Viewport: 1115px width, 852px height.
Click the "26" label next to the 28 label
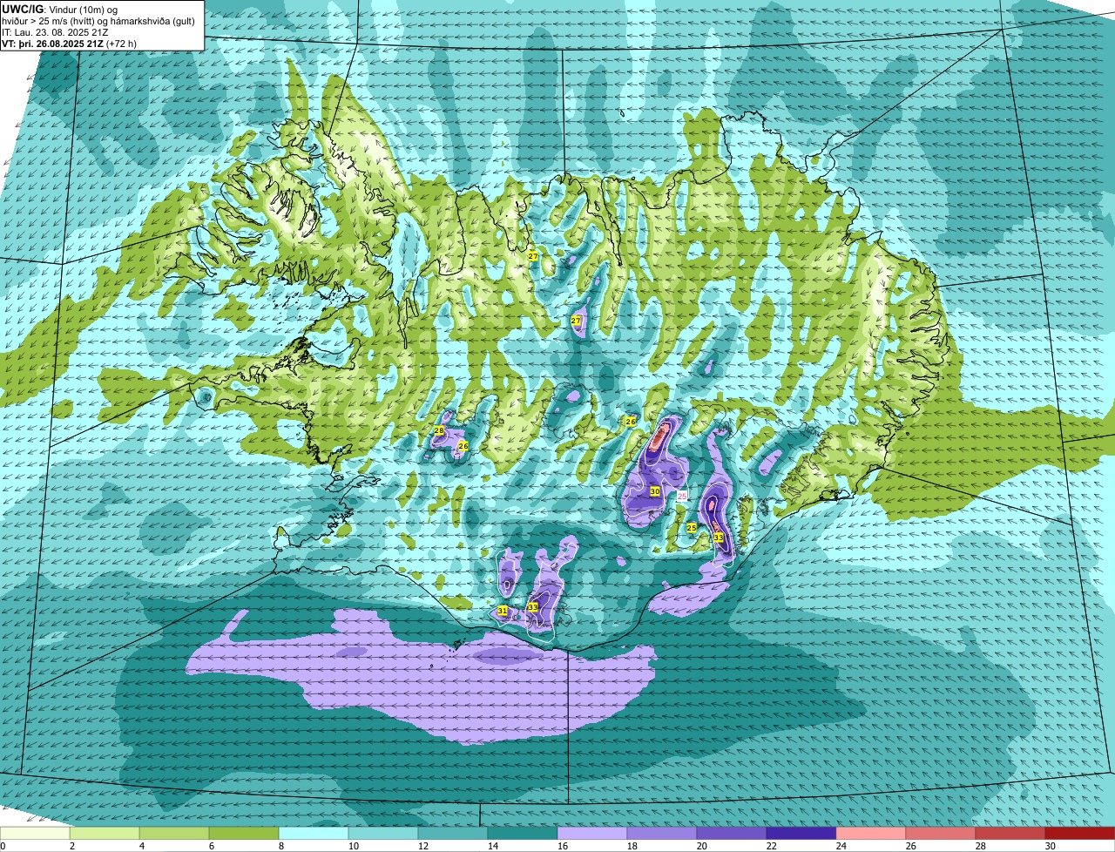point(463,446)
